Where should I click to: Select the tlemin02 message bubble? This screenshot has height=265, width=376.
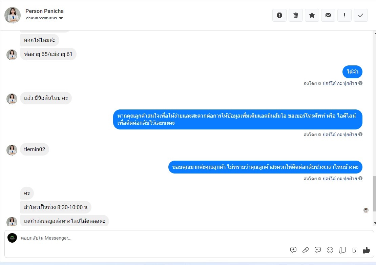click(x=35, y=149)
